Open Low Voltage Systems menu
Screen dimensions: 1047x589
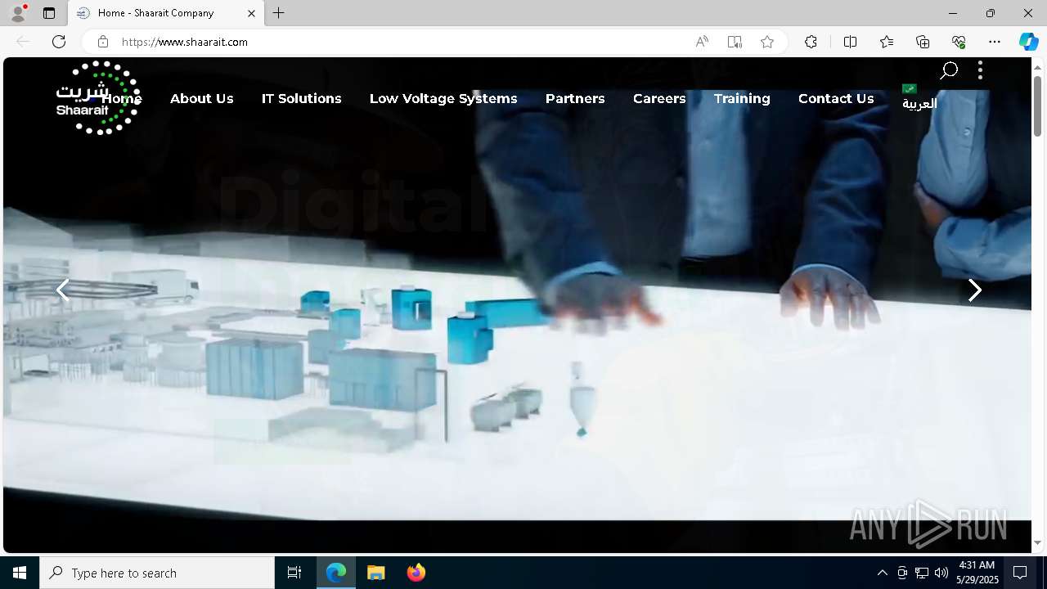tap(443, 99)
